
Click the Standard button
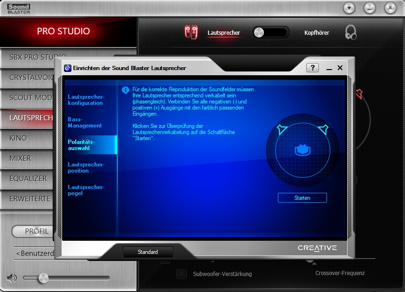(x=148, y=252)
